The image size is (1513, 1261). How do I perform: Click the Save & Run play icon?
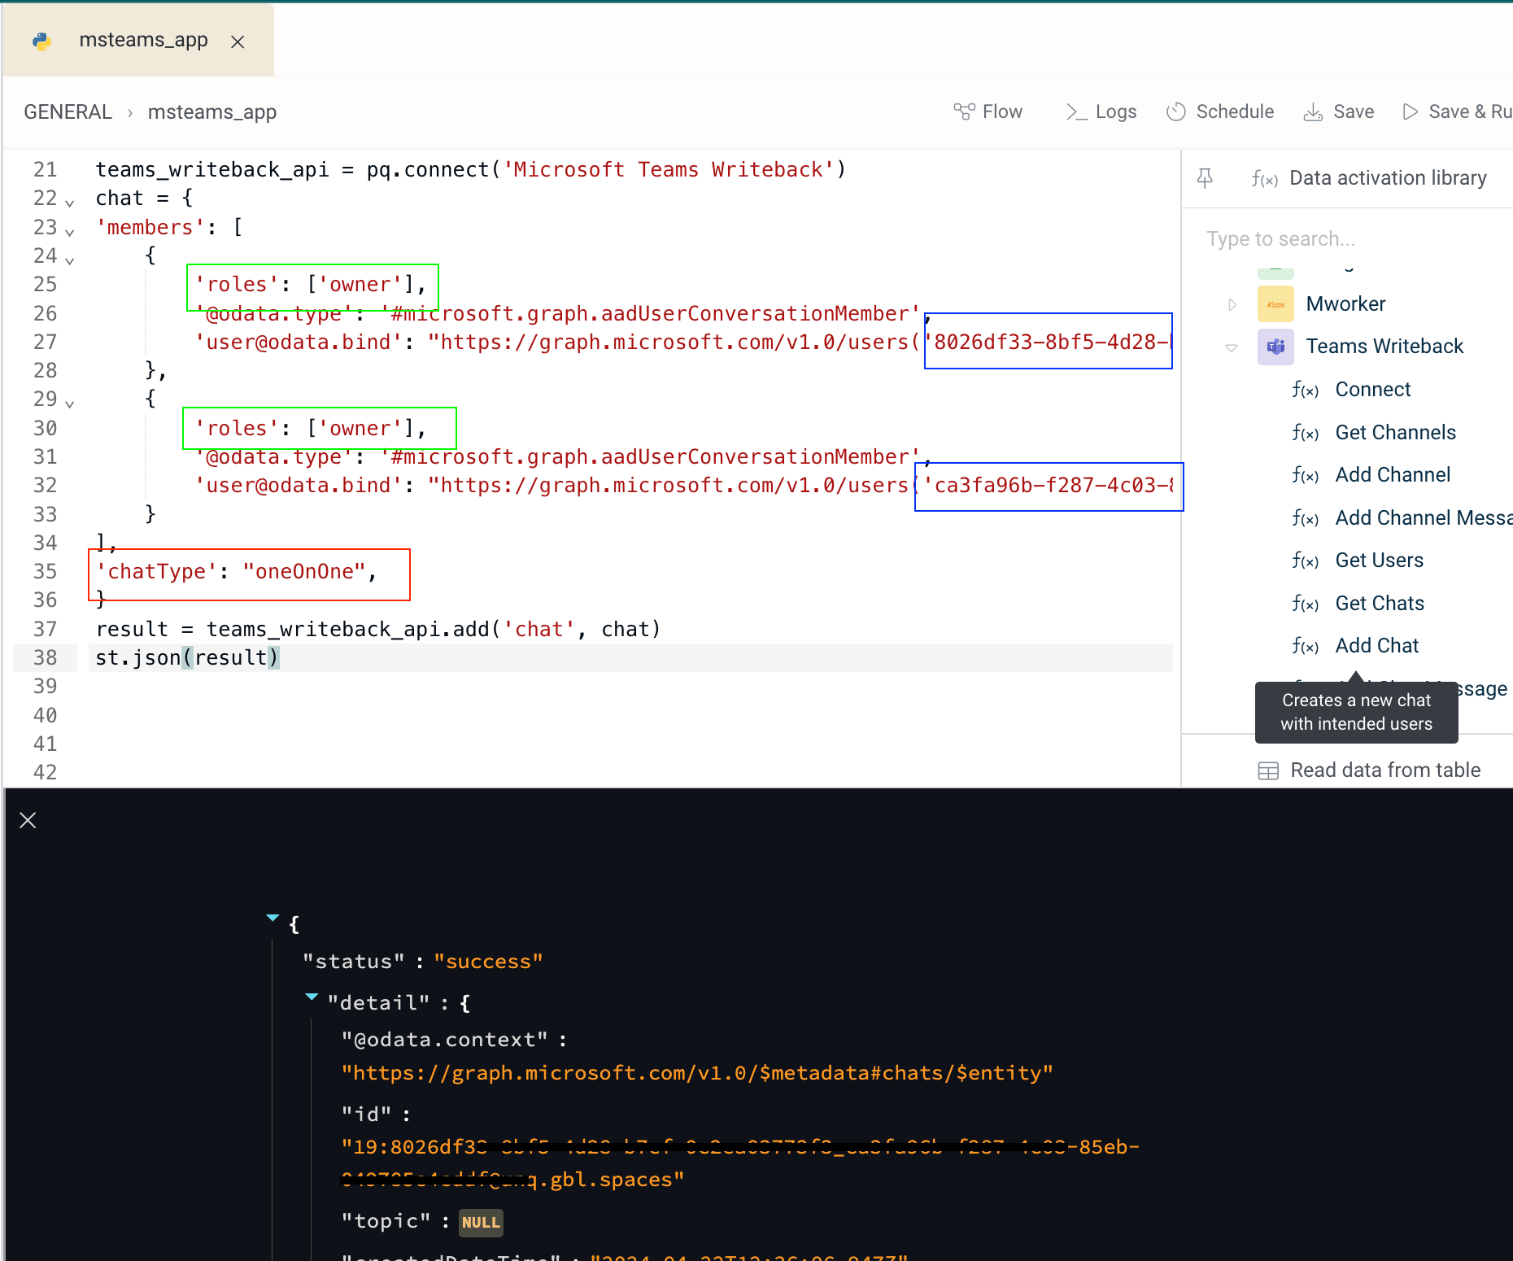click(1411, 111)
